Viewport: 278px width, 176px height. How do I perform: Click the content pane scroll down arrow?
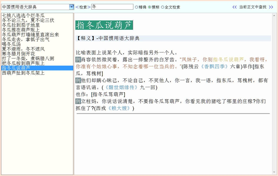pos(274,172)
